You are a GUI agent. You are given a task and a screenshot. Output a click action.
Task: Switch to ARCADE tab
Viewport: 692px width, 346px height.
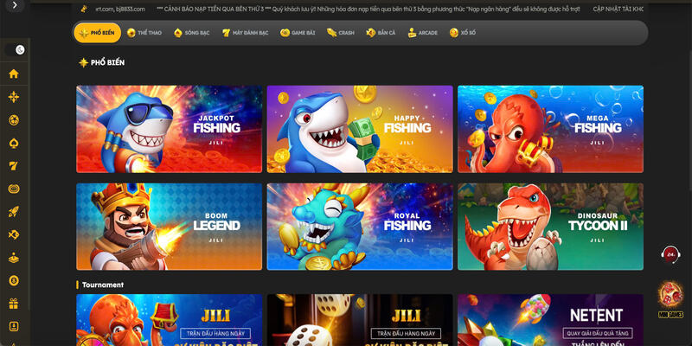[x=423, y=33]
